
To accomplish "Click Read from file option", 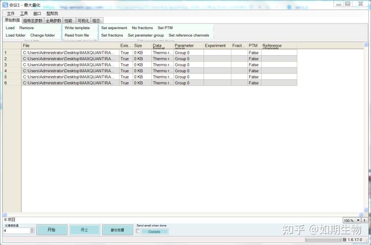I will [x=77, y=35].
